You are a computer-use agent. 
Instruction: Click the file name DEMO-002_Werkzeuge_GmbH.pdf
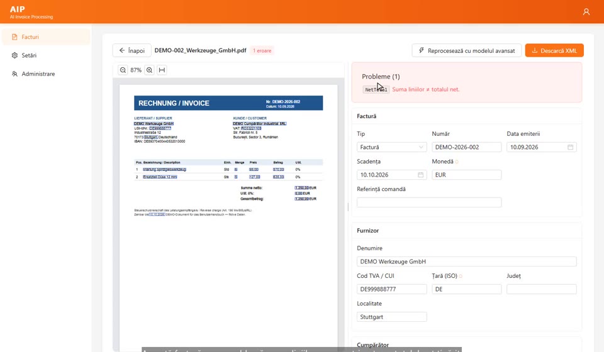pyautogui.click(x=200, y=50)
